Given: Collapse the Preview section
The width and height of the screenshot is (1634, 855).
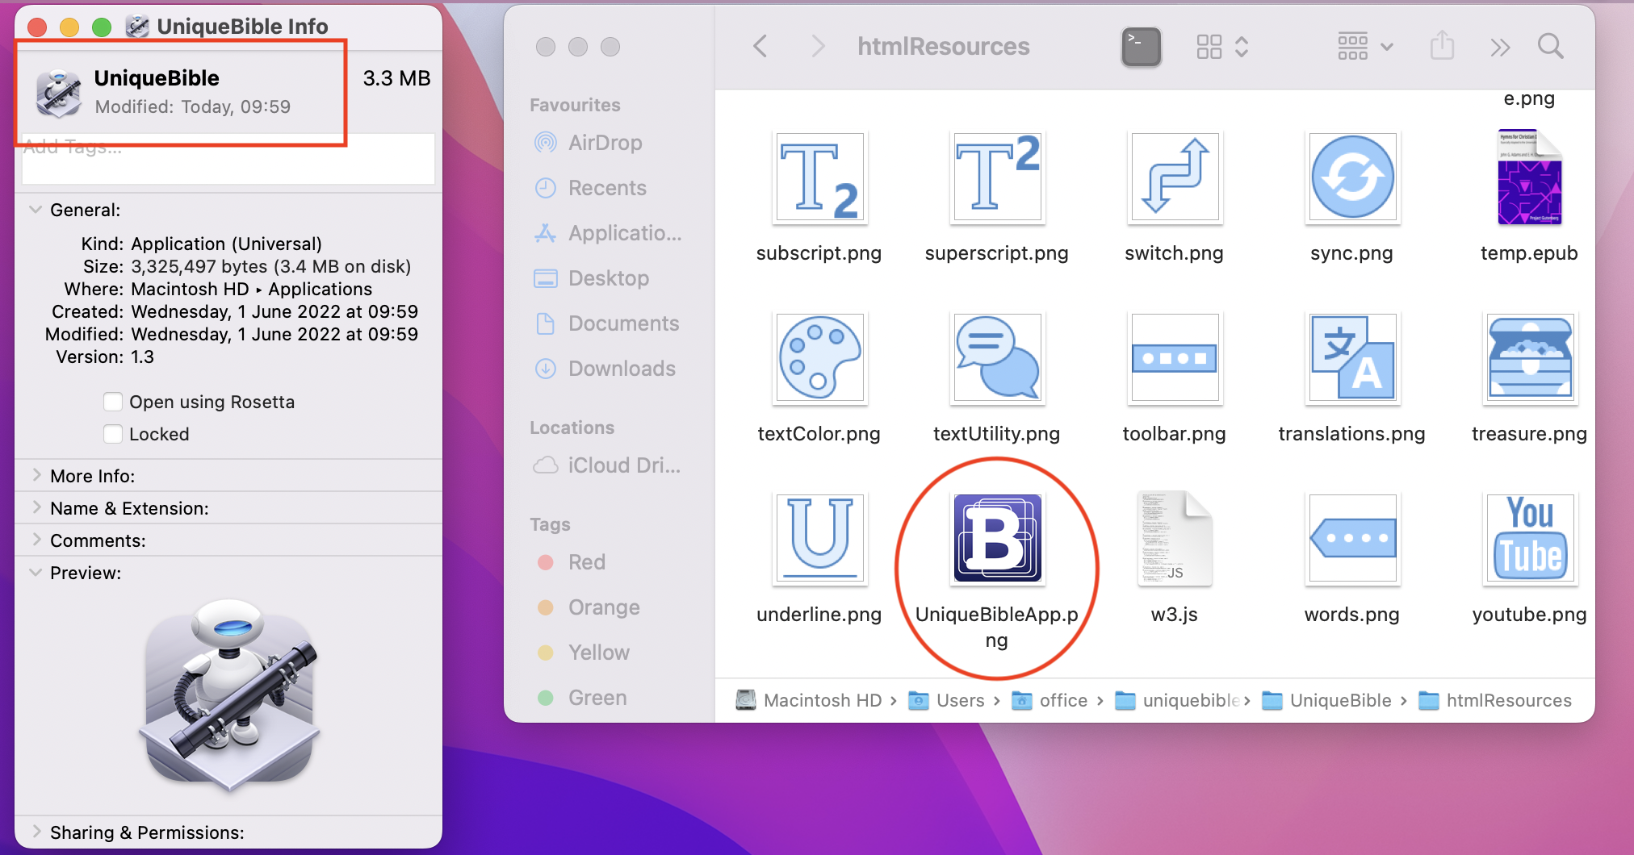Looking at the screenshot, I should 36,573.
